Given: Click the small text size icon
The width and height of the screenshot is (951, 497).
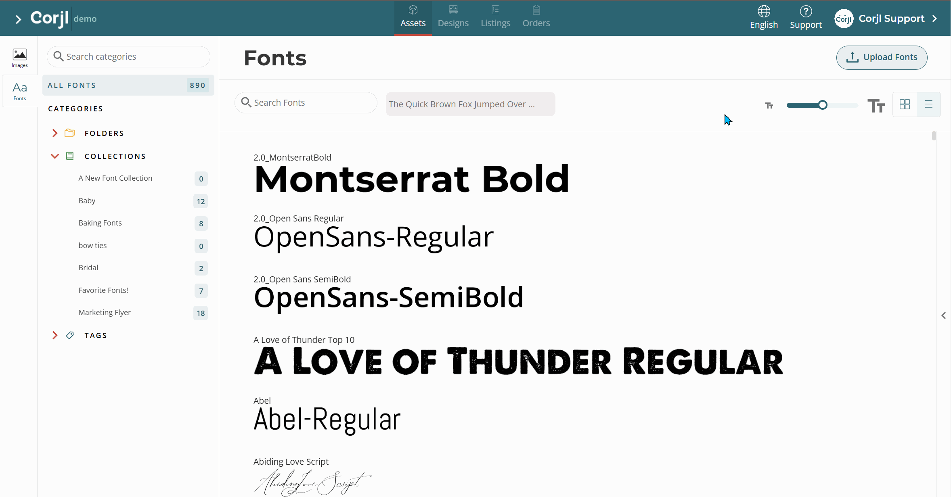Looking at the screenshot, I should 769,105.
